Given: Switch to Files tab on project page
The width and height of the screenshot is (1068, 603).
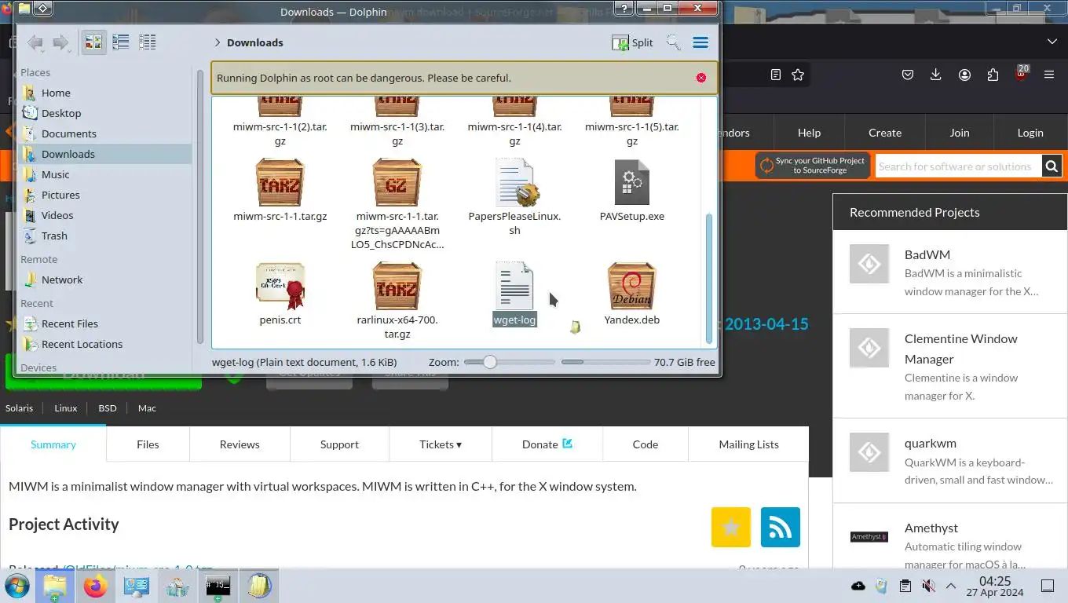Looking at the screenshot, I should click(x=148, y=444).
